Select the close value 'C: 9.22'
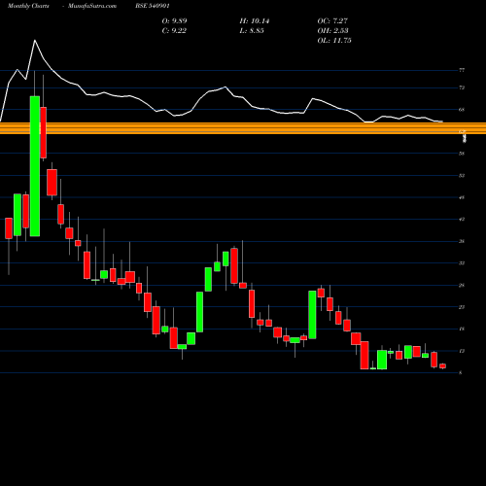This screenshot has height=486, width=486. coord(174,31)
